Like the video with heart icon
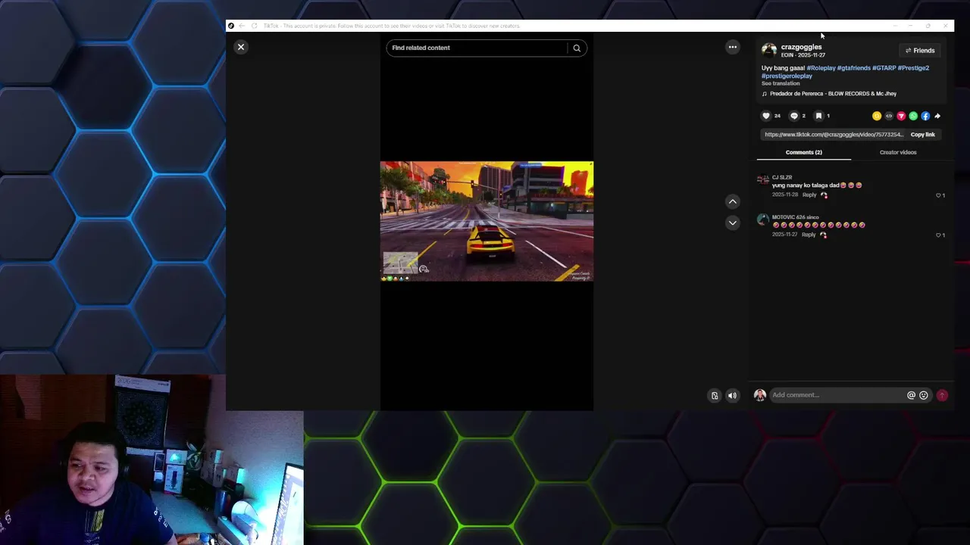Screen dimensions: 970x545 (x=766, y=116)
